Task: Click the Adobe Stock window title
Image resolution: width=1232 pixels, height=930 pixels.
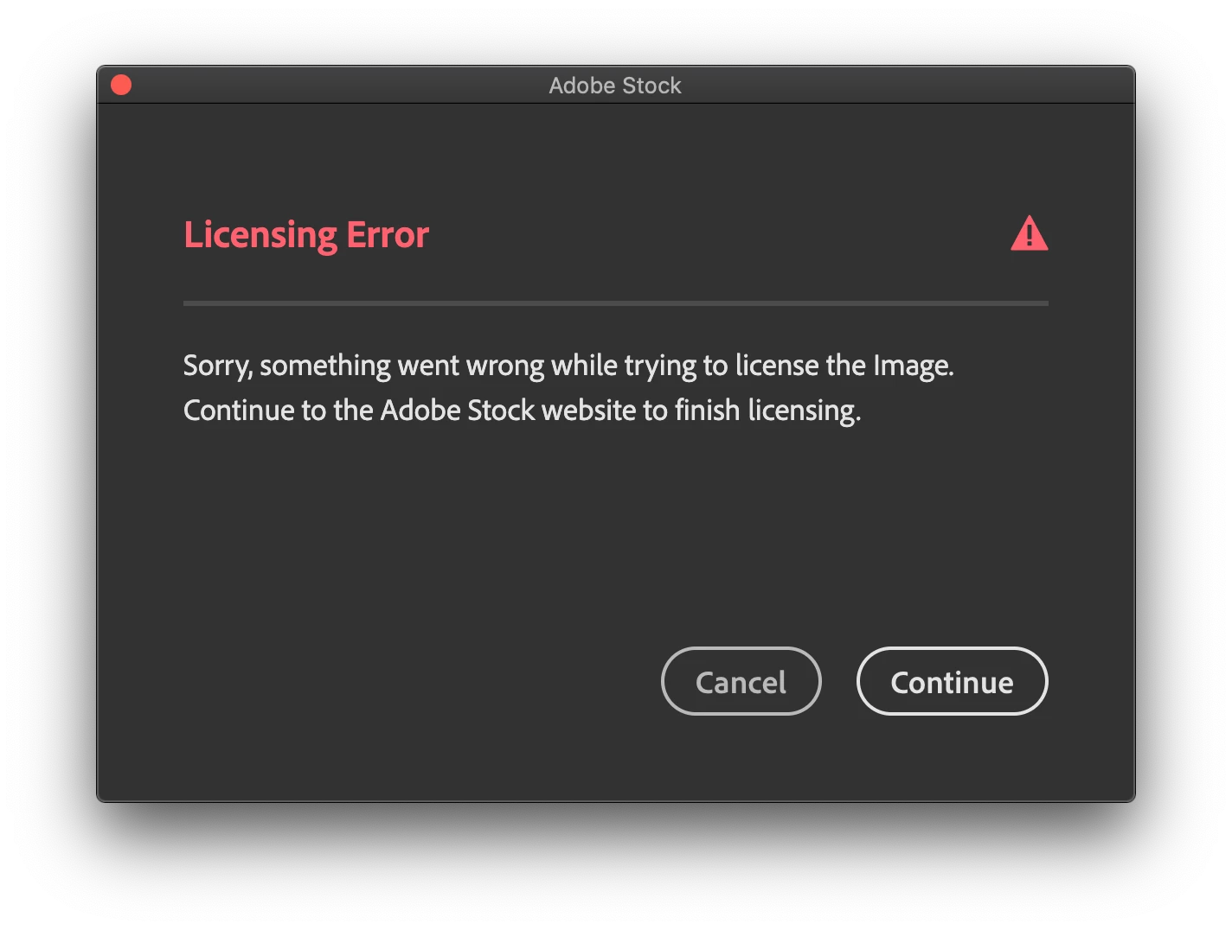Action: 615,86
